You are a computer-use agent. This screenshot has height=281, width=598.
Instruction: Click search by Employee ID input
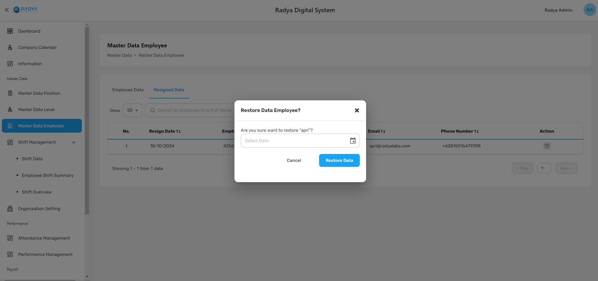[194, 110]
